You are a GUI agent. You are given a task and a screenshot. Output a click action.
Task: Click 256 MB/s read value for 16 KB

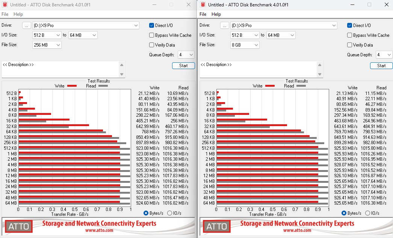click(180, 121)
